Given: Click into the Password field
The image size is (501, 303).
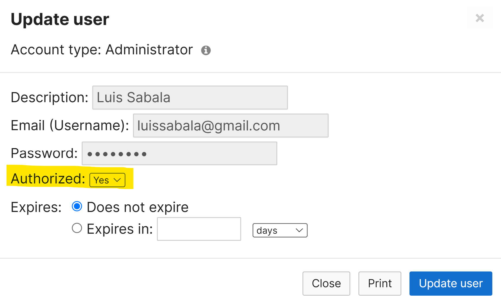Looking at the screenshot, I should [179, 154].
